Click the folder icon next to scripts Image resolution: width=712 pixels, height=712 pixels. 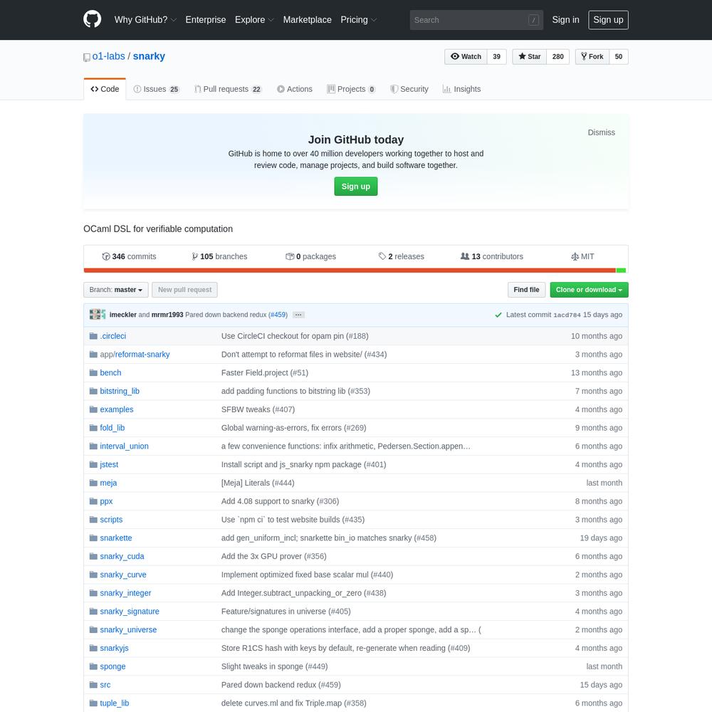pos(93,520)
